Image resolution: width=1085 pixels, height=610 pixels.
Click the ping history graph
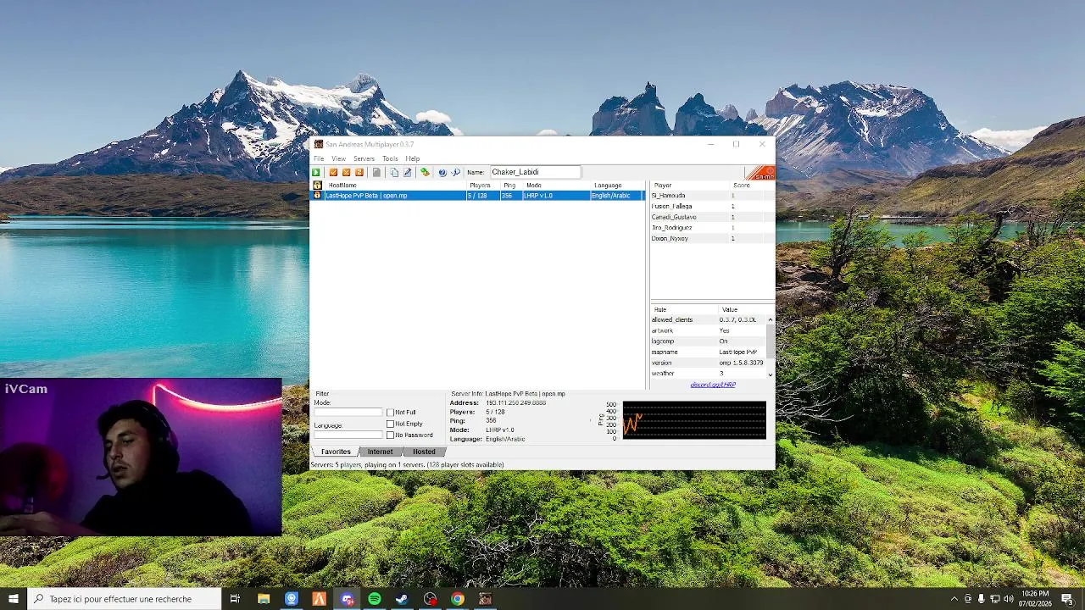pyautogui.click(x=694, y=420)
